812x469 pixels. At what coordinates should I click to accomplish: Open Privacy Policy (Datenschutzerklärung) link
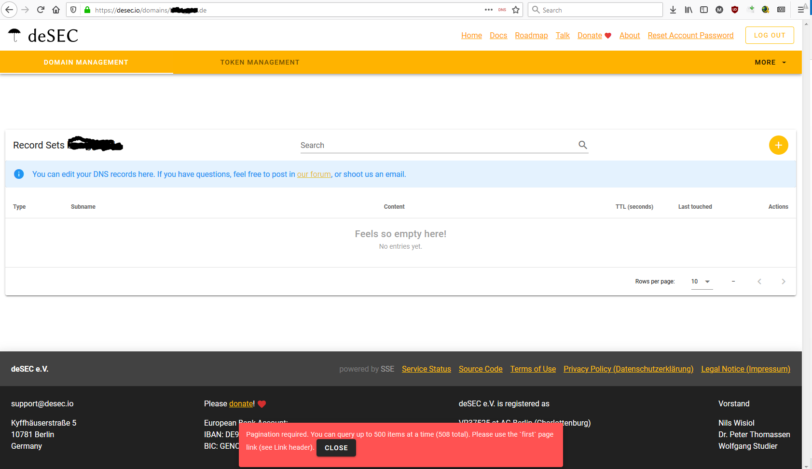[x=628, y=369]
